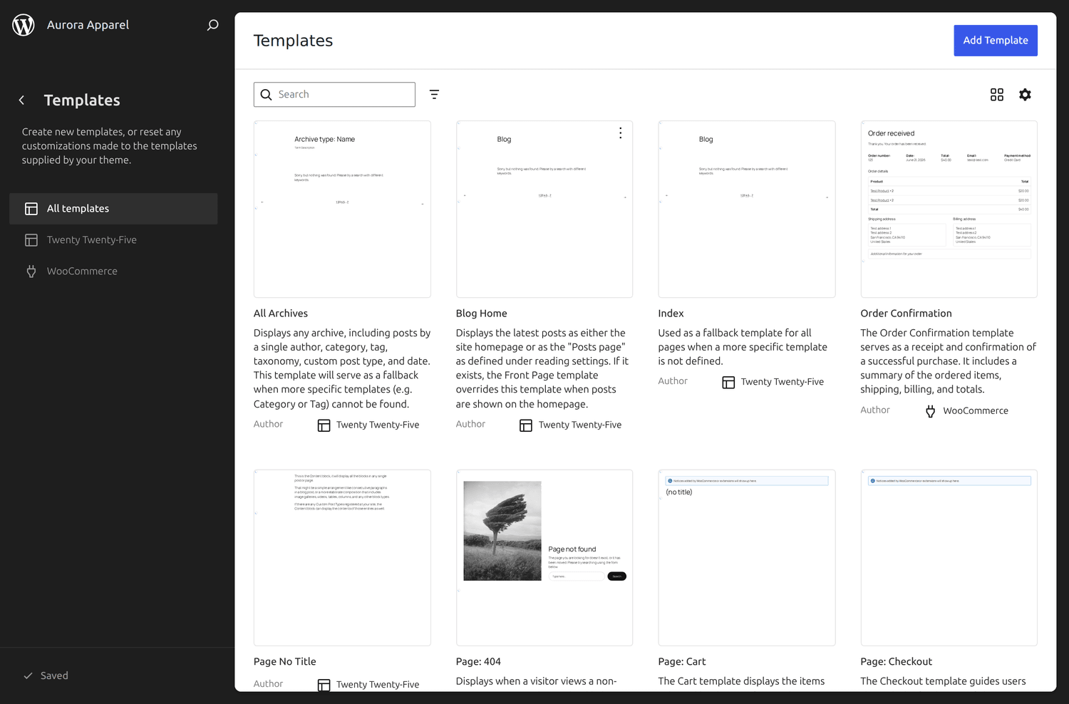The width and height of the screenshot is (1069, 704).
Task: Click the Page: Cart title link
Action: click(682, 662)
